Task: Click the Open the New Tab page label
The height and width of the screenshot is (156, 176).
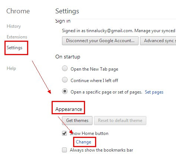Action: click(94, 69)
